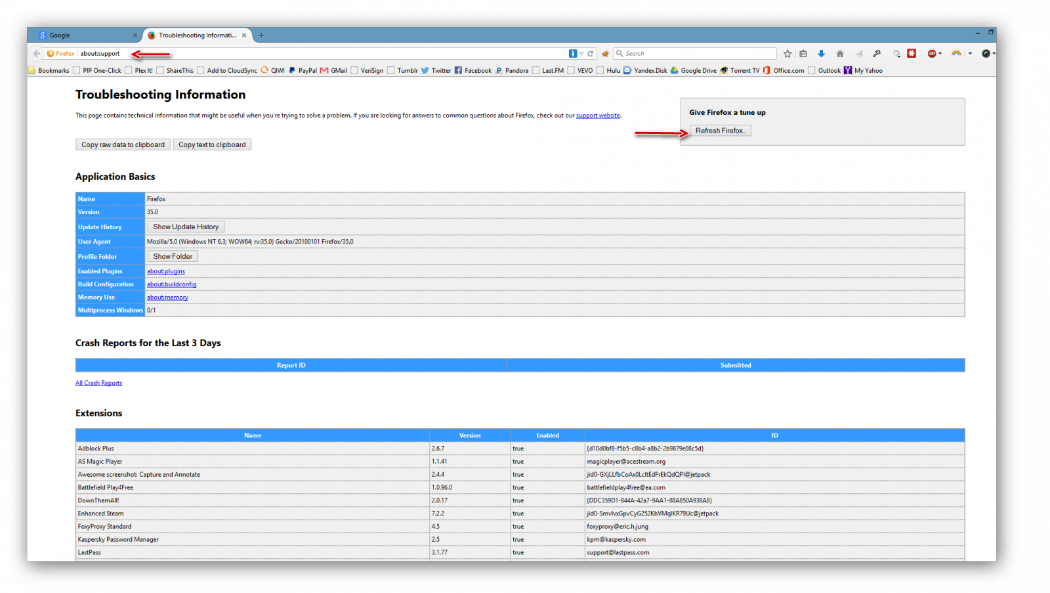Open the Torrent TV bookmark
The height and width of the screenshot is (593, 1050).
click(x=740, y=71)
